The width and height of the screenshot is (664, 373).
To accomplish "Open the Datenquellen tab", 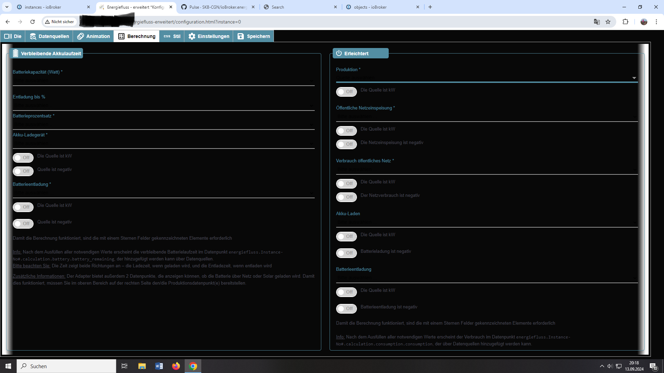I will pyautogui.click(x=49, y=36).
